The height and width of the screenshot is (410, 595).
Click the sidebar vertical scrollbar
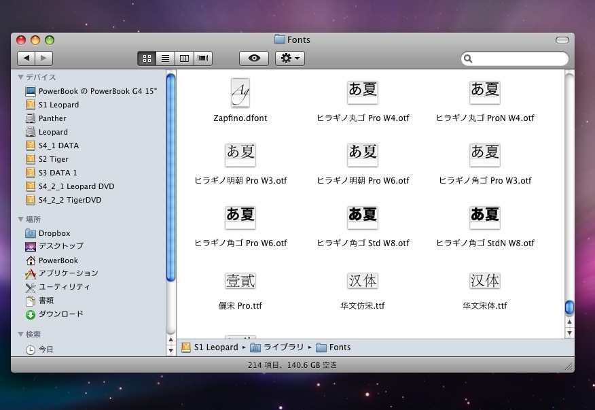170,177
